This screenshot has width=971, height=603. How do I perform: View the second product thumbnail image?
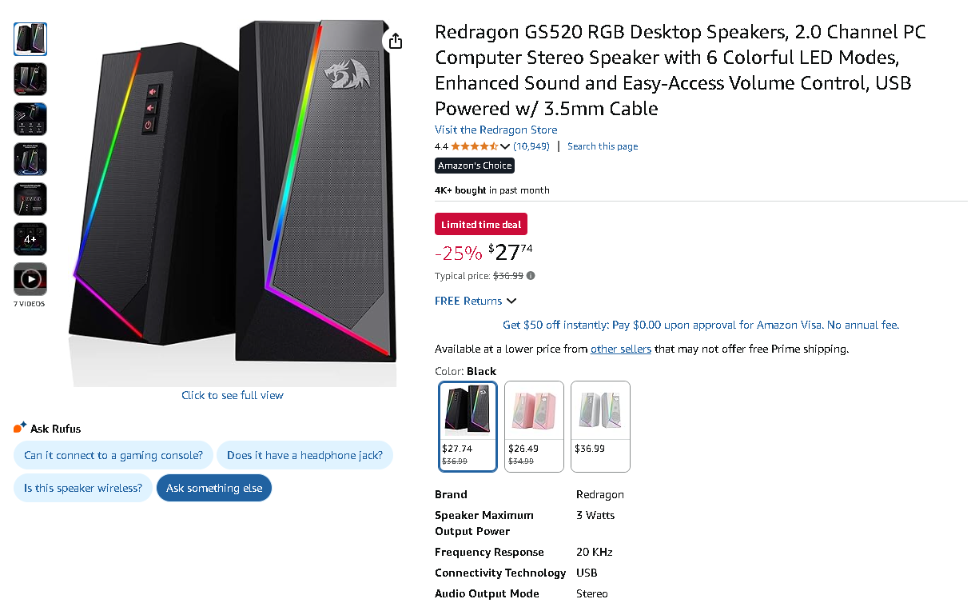[x=30, y=79]
